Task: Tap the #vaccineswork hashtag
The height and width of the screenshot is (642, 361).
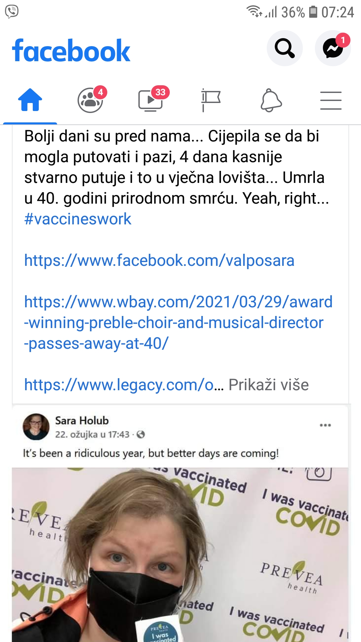Action: [x=78, y=219]
